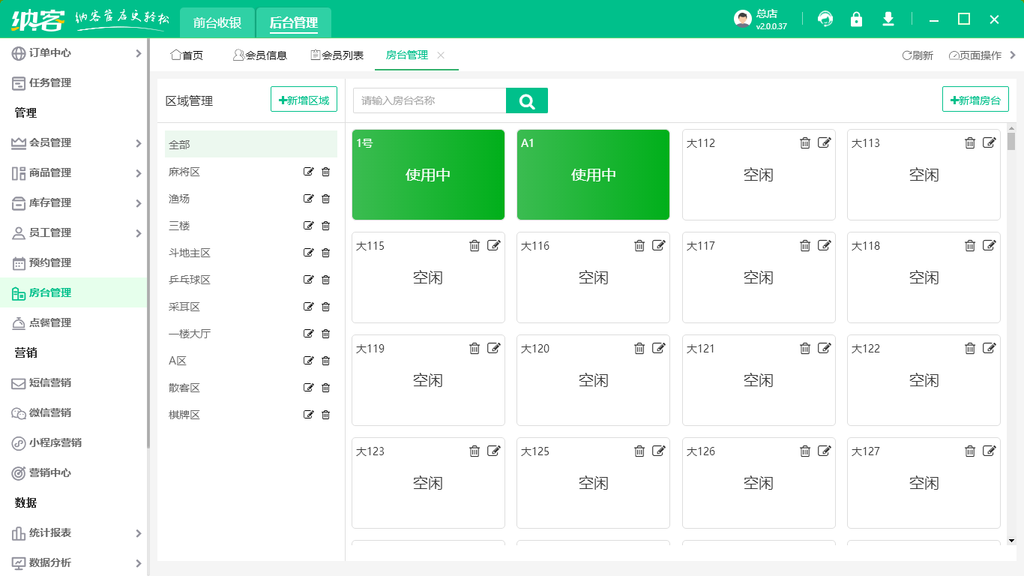This screenshot has height=576, width=1024.
Task: Delete room 大122 using trash icon
Action: click(x=970, y=348)
